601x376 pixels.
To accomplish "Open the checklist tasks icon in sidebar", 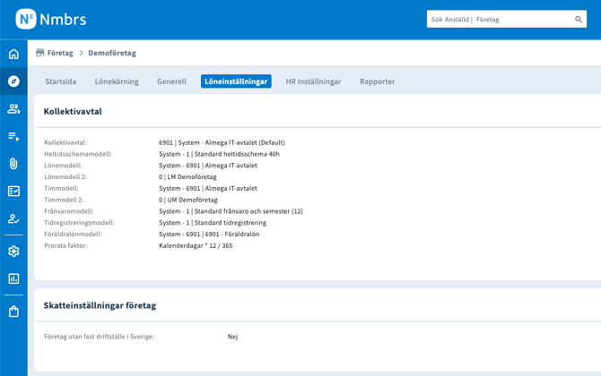I will coord(13,191).
